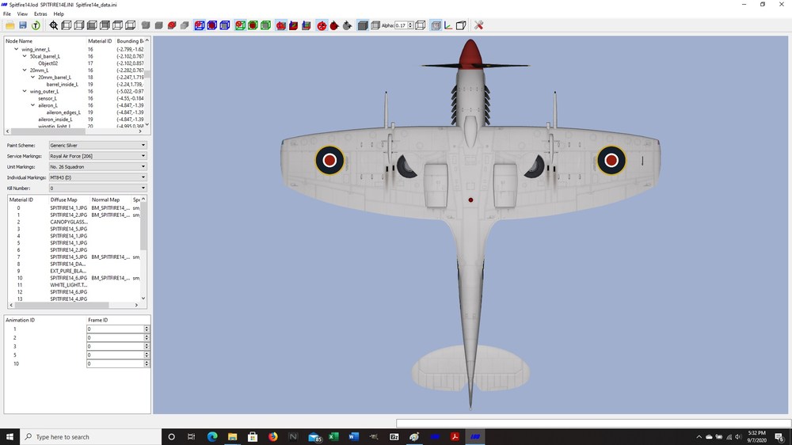This screenshot has height=445, width=792.
Task: Collapse the aileron_L tree node
Action: point(32,105)
